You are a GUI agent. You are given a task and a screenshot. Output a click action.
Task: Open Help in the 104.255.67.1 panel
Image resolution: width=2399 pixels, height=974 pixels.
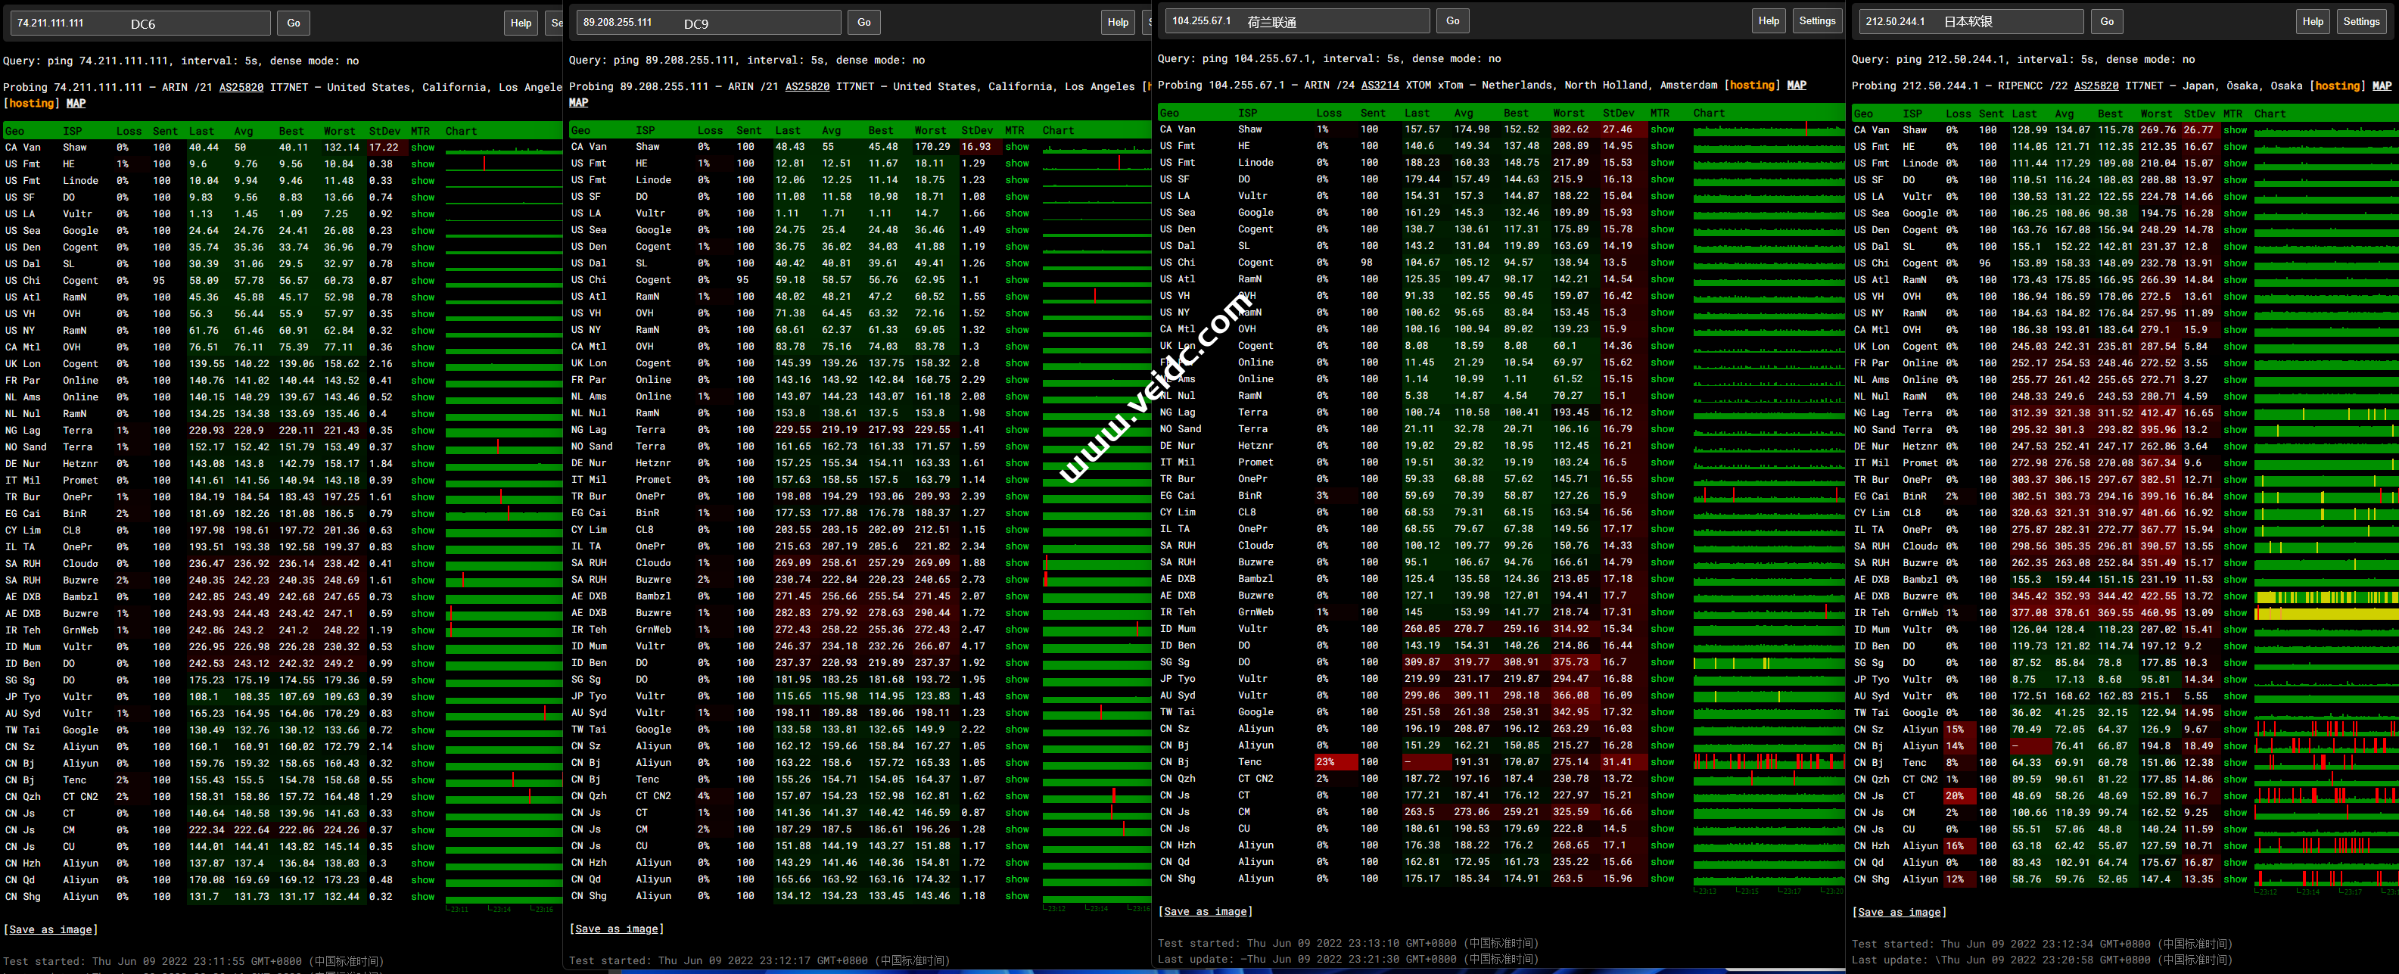click(x=1768, y=20)
